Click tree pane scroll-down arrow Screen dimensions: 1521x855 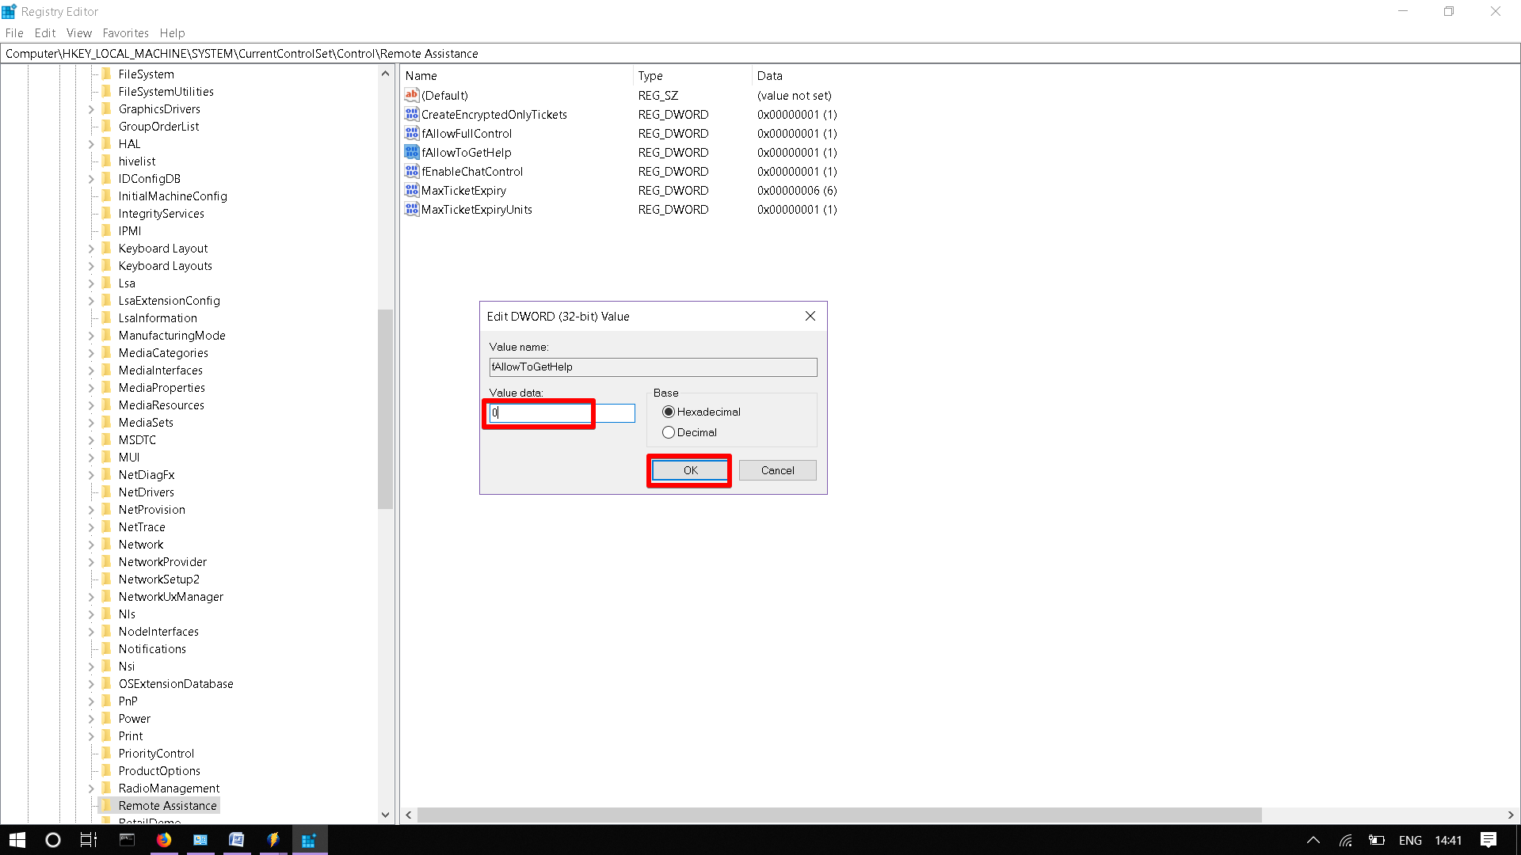pos(386,815)
